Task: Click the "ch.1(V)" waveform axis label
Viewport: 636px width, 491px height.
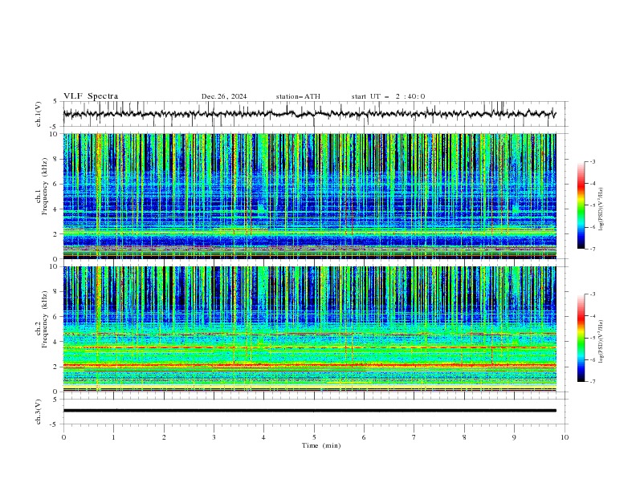Action: (39, 114)
